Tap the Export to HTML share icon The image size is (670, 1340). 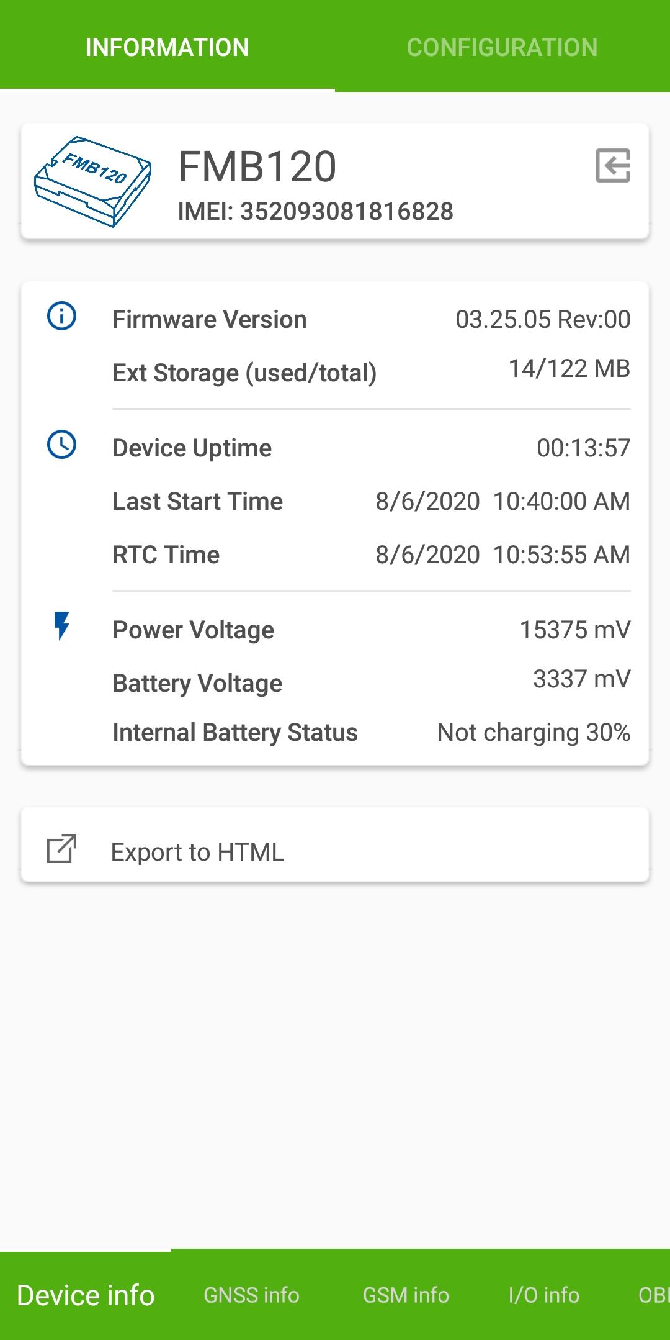[62, 849]
